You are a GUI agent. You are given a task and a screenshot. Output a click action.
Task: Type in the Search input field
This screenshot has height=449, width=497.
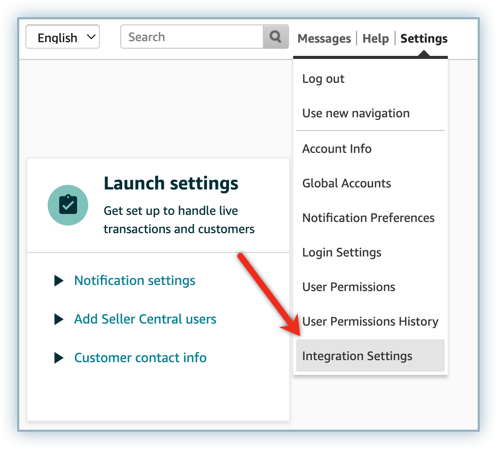coord(192,37)
